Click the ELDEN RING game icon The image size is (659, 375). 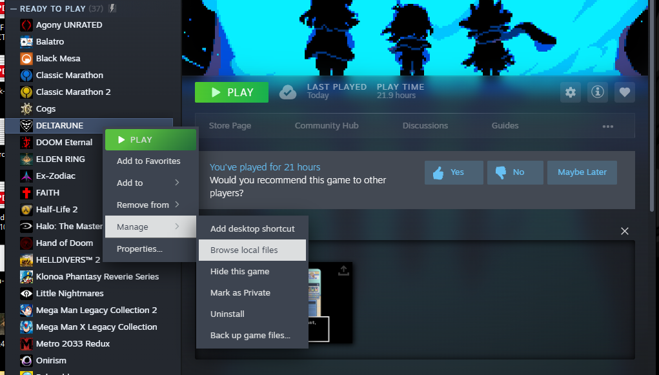pos(26,159)
